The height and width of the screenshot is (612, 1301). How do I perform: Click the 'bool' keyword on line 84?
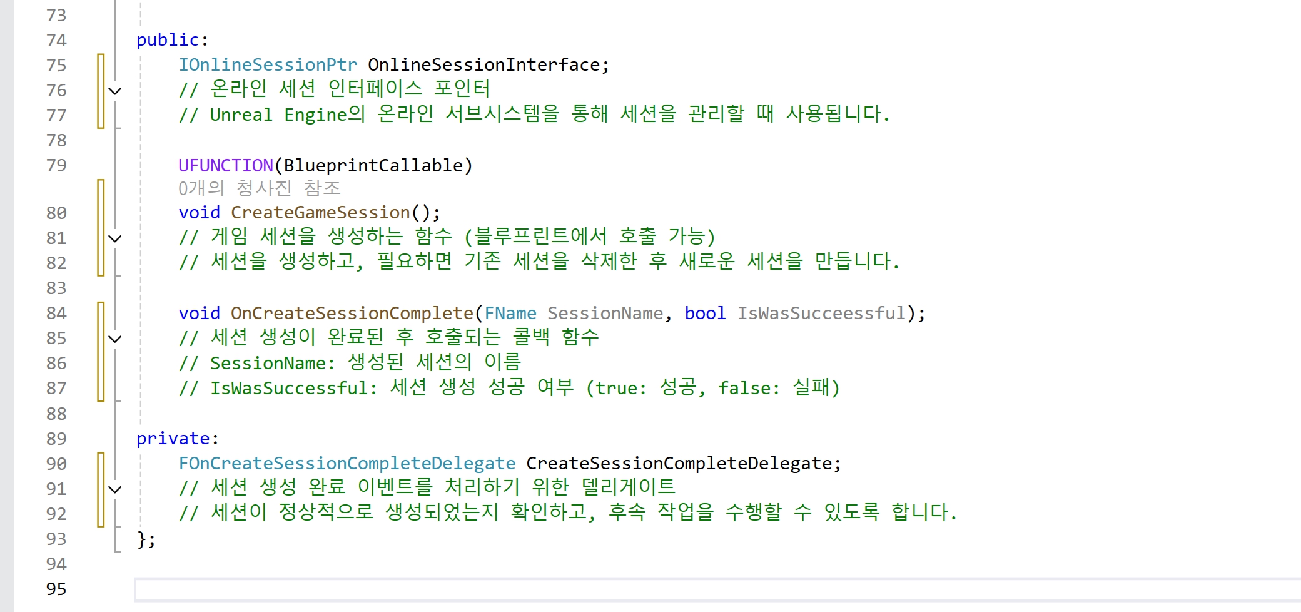705,313
